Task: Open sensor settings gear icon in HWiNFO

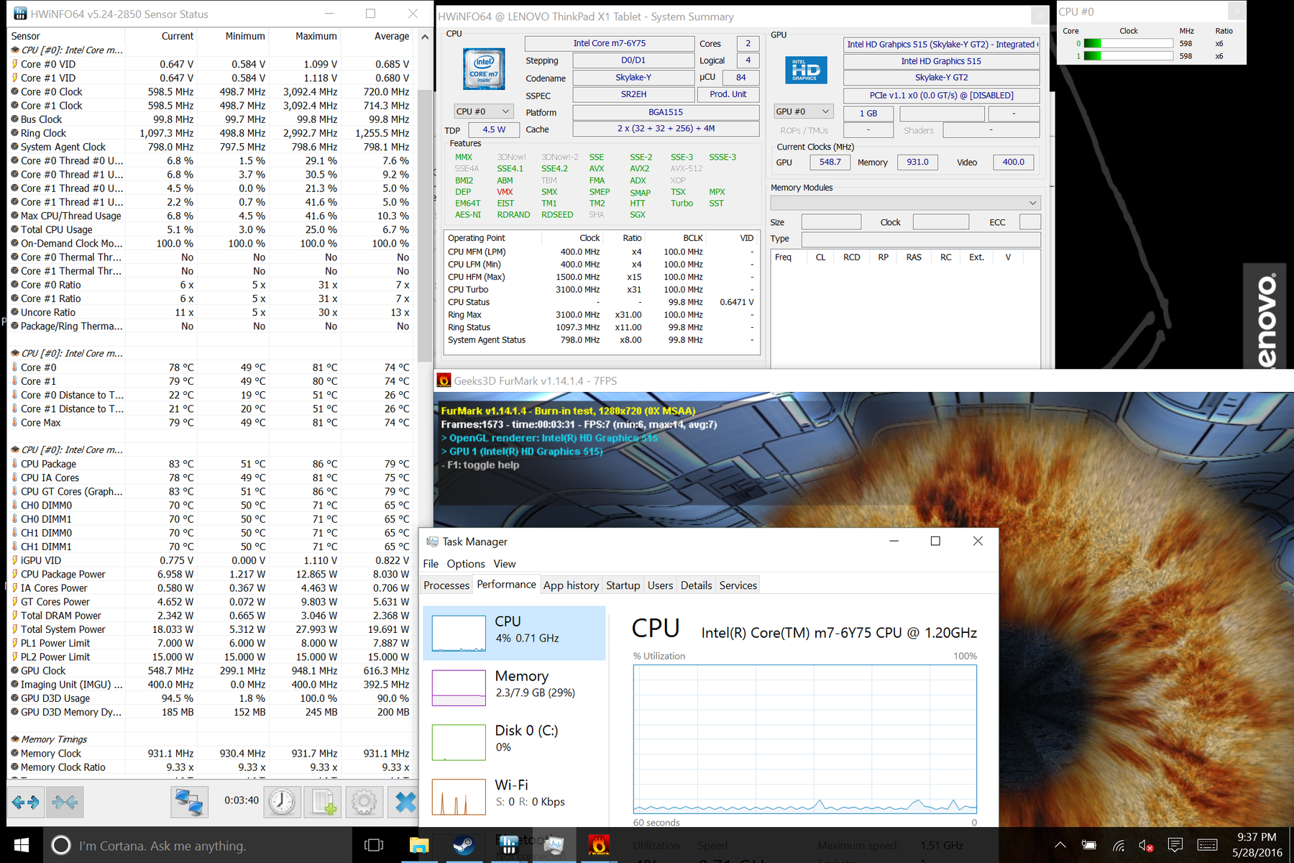Action: pos(364,802)
